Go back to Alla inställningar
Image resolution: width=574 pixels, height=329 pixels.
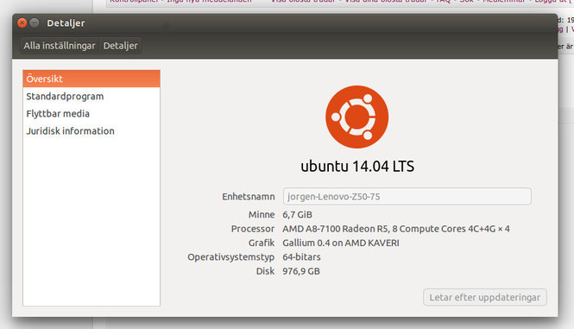(x=60, y=46)
